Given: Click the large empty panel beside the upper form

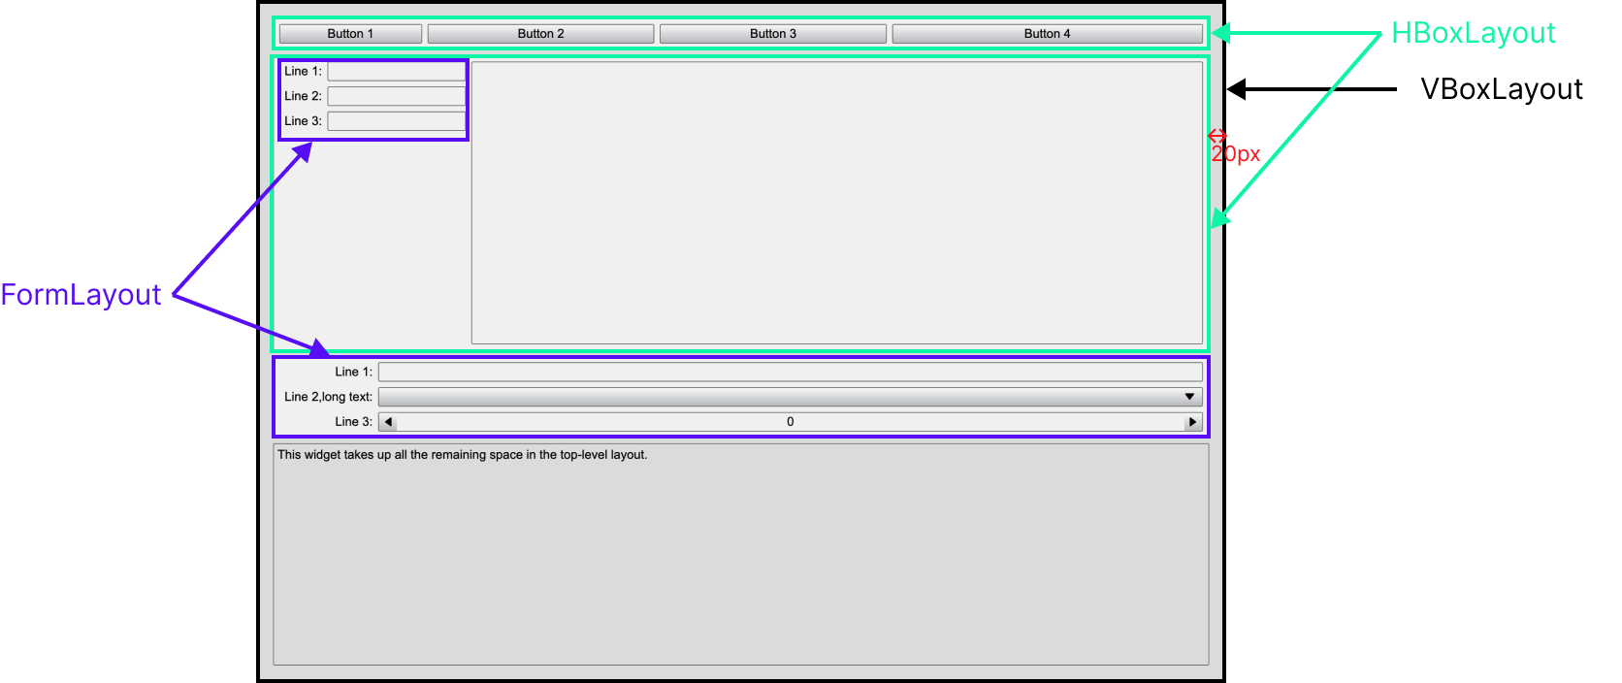Looking at the screenshot, I should coord(836,203).
